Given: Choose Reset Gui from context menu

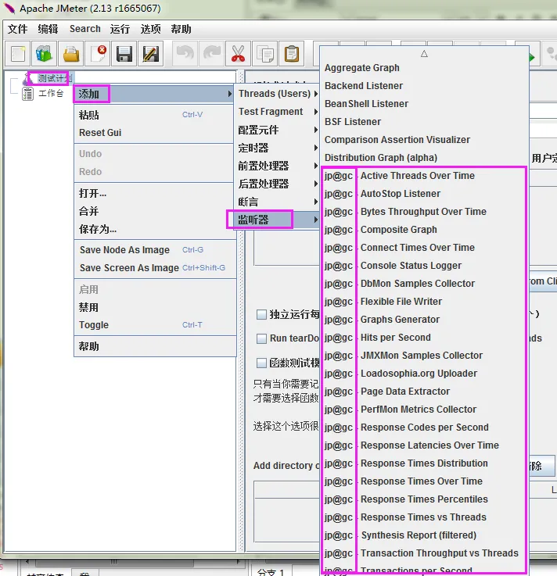Looking at the screenshot, I should (x=153, y=133).
